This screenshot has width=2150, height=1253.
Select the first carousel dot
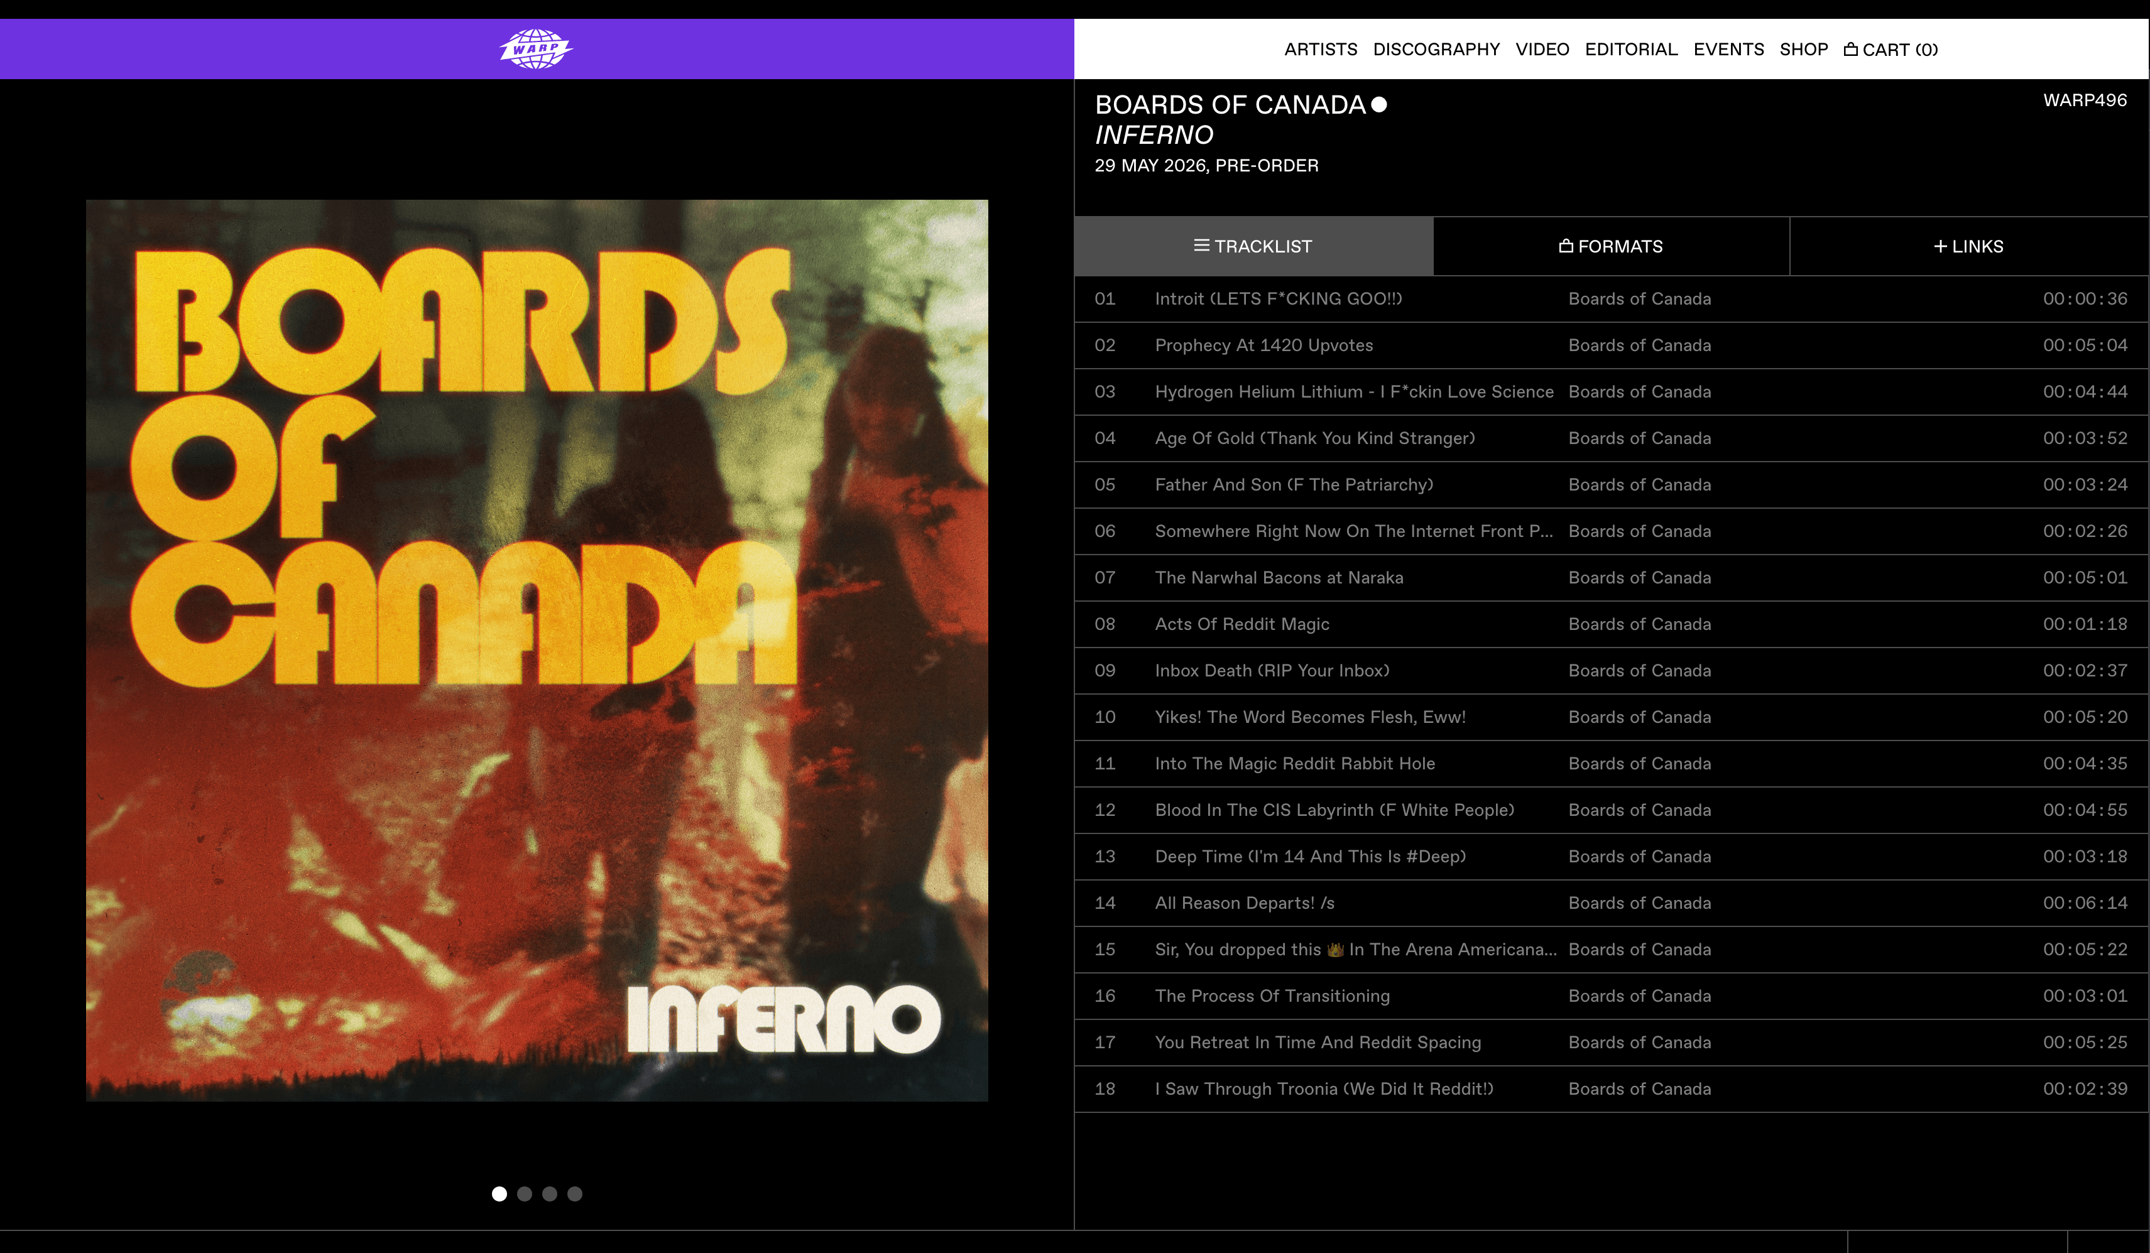point(499,1193)
